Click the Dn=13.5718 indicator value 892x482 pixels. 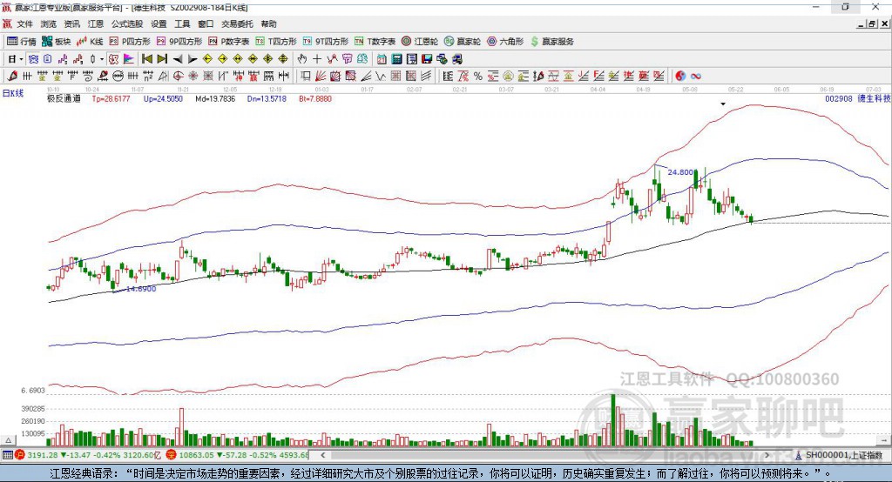267,98
